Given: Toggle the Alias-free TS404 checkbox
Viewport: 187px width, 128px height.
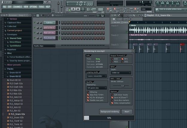Looking at the screenshot, I should click(x=88, y=95).
